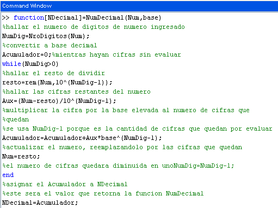Click the line 'NumDig=NroDigitos(Num);'

[46, 36]
